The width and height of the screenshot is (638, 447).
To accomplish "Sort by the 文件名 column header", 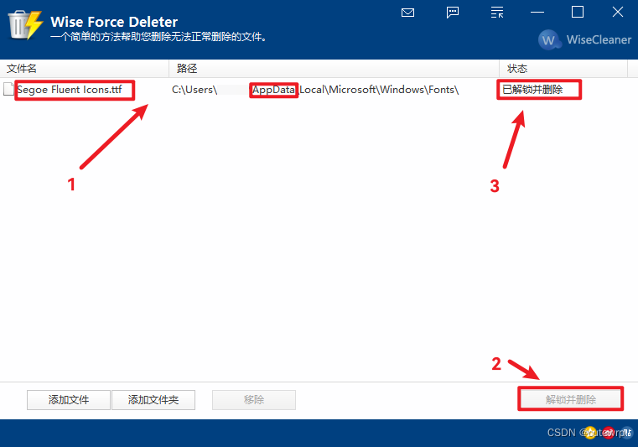I will click(x=84, y=69).
